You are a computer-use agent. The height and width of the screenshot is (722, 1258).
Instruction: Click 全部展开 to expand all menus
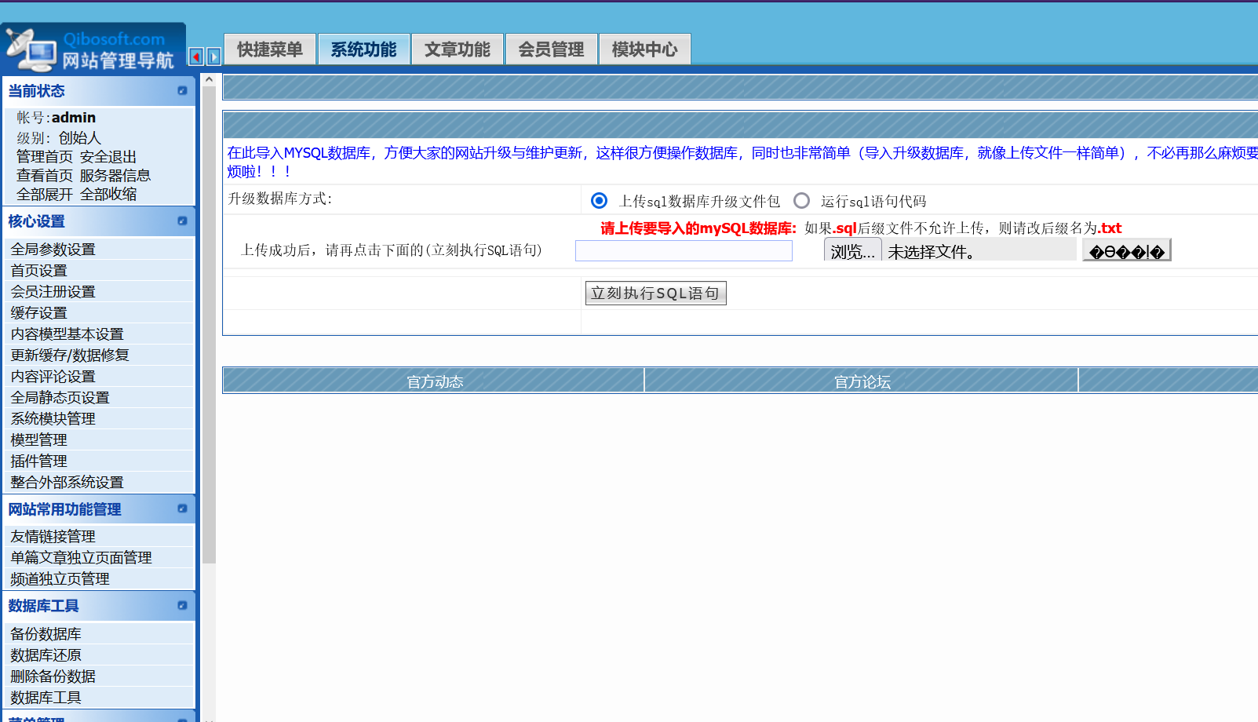pyautogui.click(x=45, y=194)
